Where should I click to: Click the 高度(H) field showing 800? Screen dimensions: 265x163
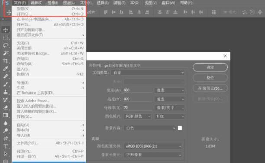tap(138, 99)
